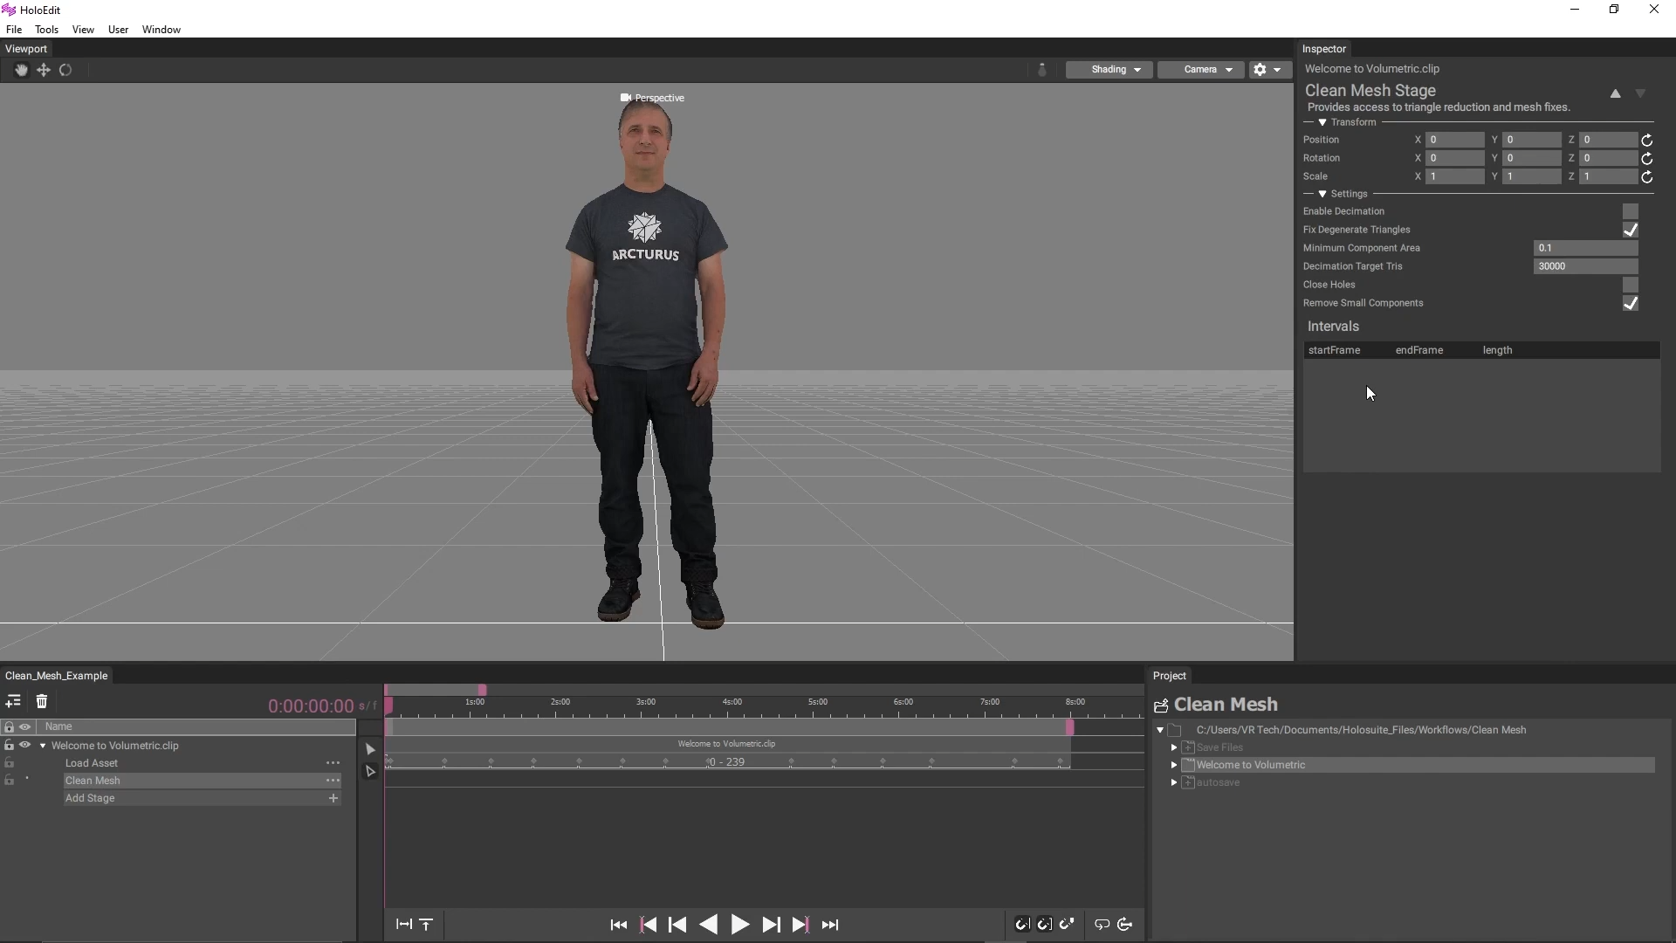Play the clip forward
Screen dimensions: 1676x943
click(x=739, y=925)
